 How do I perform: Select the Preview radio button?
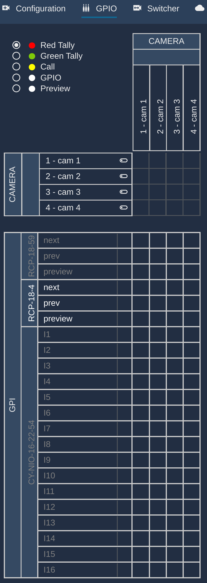pyautogui.click(x=16, y=88)
